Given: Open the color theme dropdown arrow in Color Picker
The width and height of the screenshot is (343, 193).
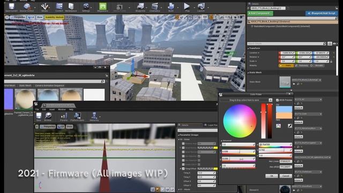Looking at the screenshot, I should coord(271,100).
